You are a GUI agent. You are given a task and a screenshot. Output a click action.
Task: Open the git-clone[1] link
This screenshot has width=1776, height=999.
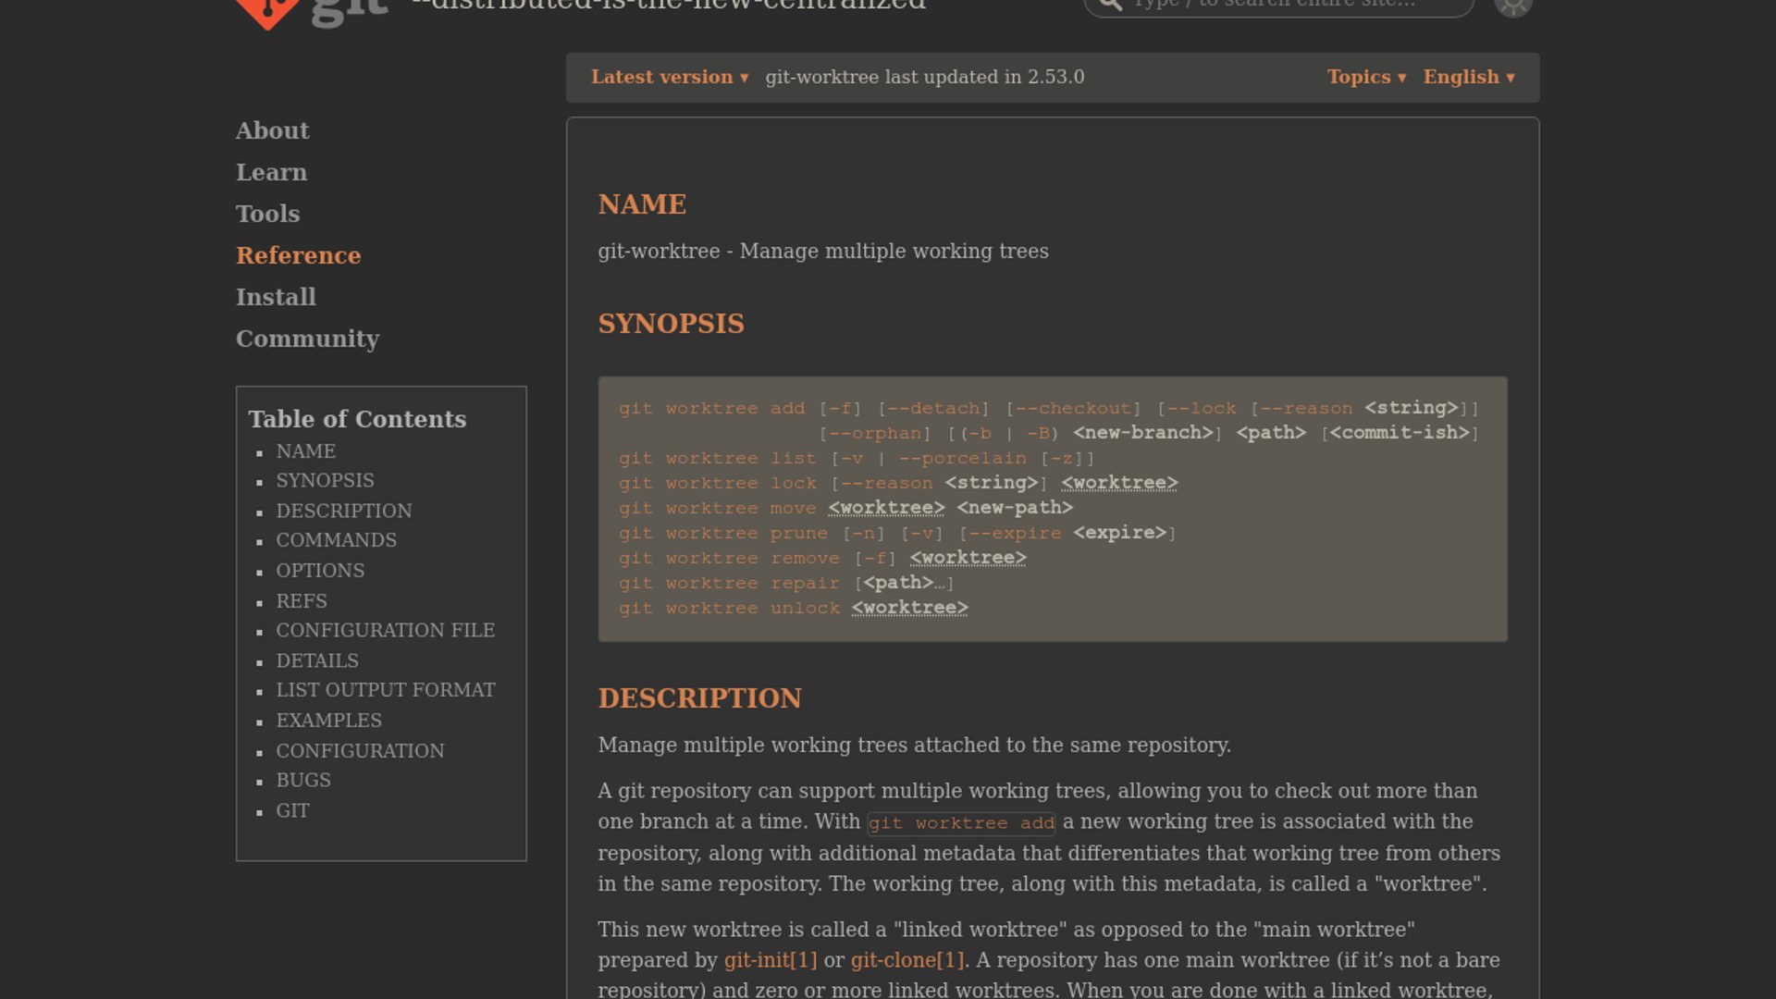click(x=906, y=960)
